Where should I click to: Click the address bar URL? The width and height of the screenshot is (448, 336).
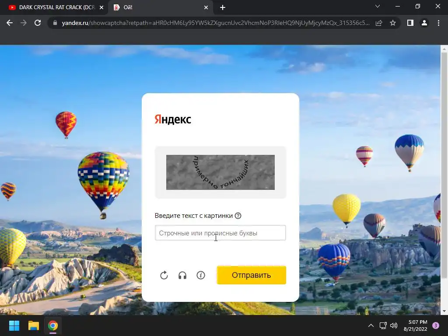pos(215,23)
